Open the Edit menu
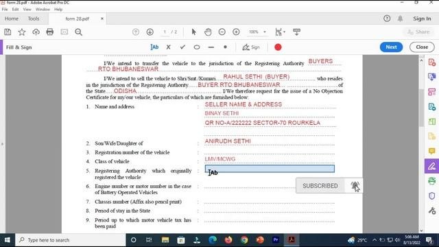Screen dimensions: 439x247 (x=15, y=9)
